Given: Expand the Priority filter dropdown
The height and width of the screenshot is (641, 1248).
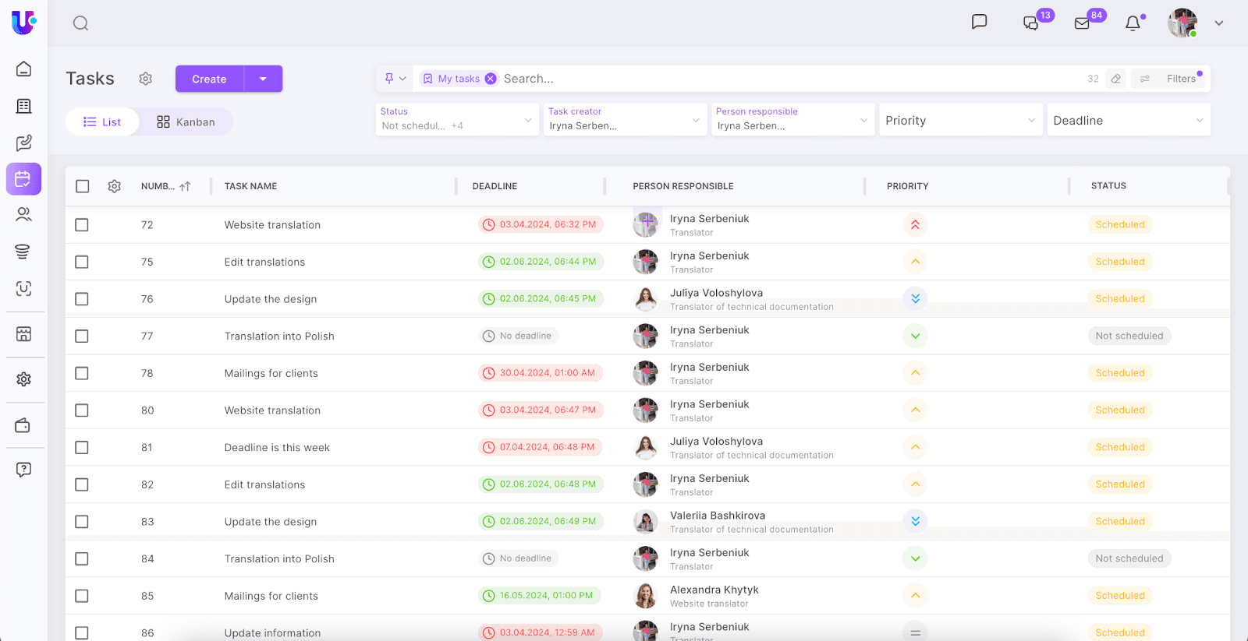Looking at the screenshot, I should (960, 120).
